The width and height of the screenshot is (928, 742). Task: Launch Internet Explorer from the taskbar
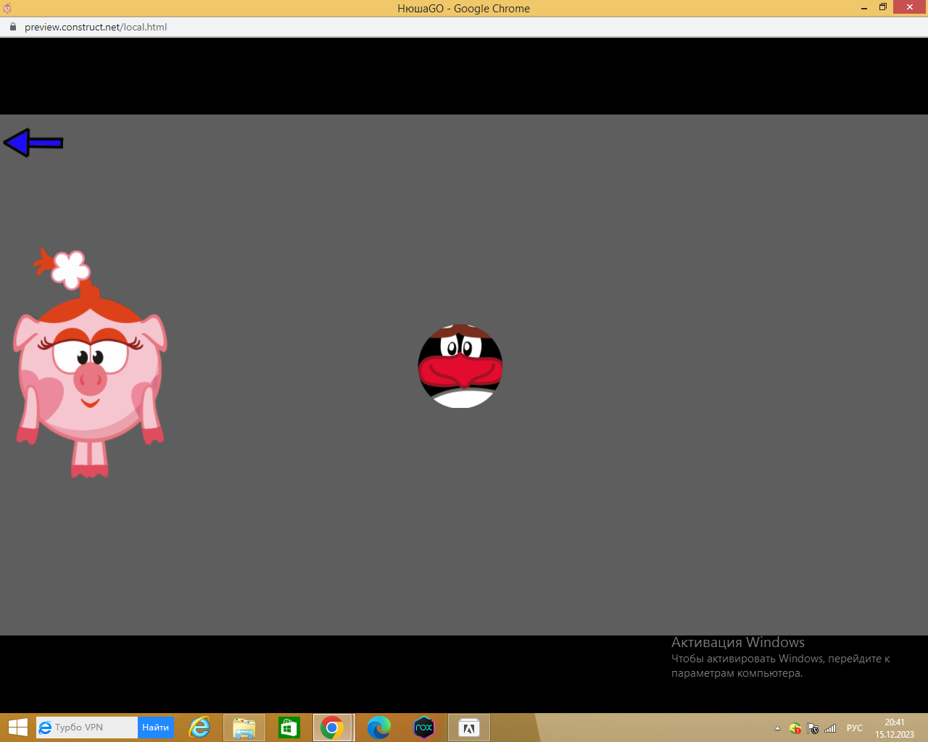(199, 728)
